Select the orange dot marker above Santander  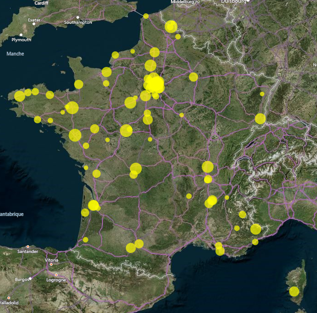[x=28, y=247]
